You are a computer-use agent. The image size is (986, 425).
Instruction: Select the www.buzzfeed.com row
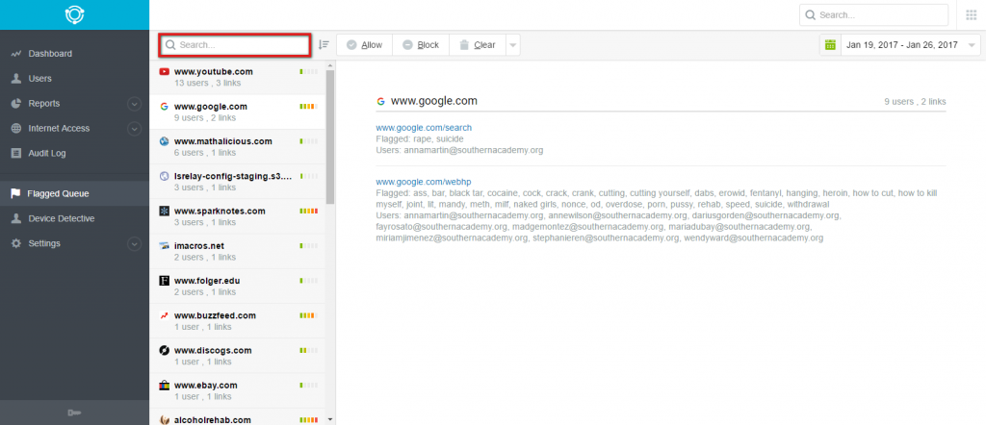click(237, 321)
